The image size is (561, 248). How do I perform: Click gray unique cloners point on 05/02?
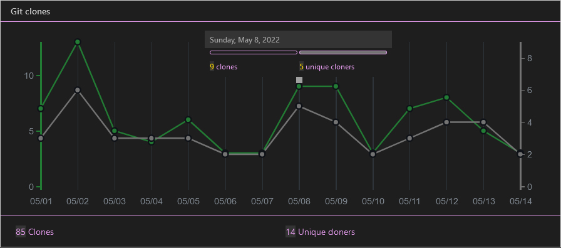pyautogui.click(x=78, y=90)
